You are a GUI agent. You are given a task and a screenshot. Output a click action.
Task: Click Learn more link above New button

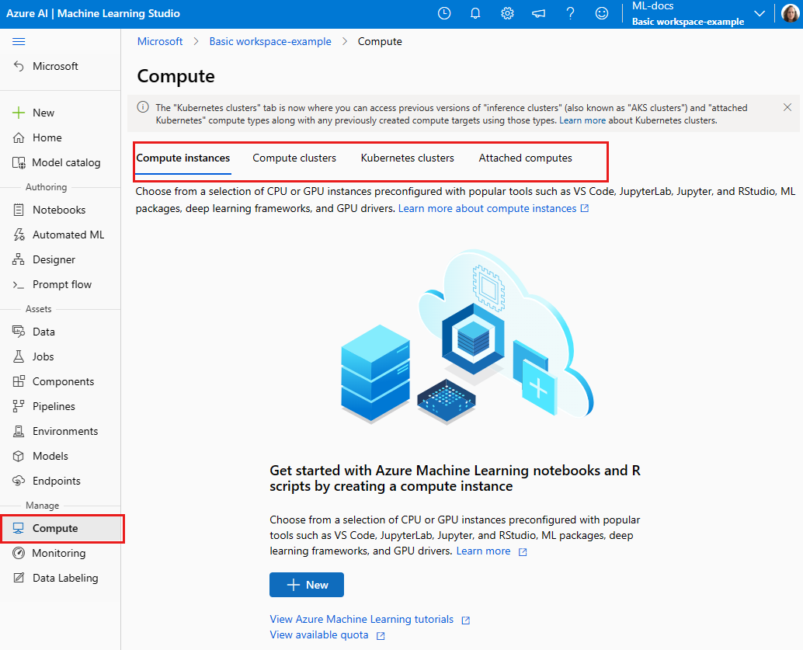click(x=484, y=551)
